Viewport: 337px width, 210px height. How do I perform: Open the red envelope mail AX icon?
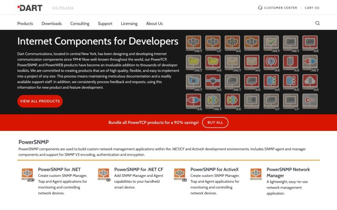(x=251, y=63)
